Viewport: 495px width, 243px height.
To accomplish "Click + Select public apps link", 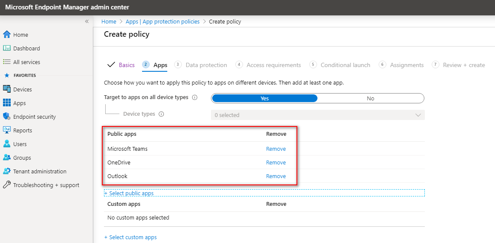I will click(129, 193).
